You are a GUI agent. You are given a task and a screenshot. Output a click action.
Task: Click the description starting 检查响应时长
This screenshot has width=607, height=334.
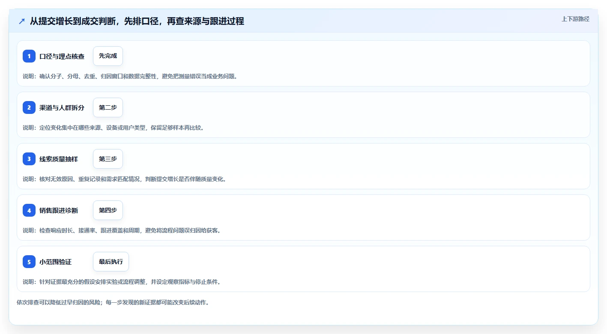coord(122,230)
